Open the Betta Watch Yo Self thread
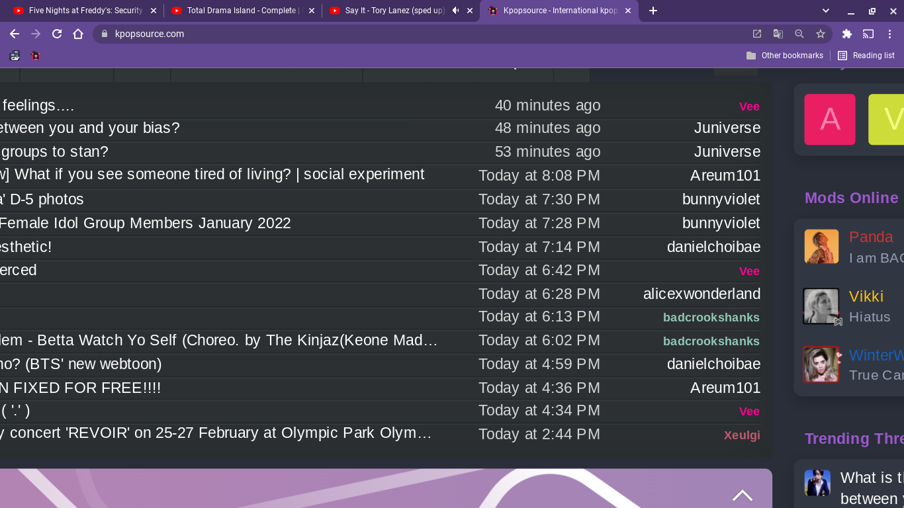 pos(218,340)
